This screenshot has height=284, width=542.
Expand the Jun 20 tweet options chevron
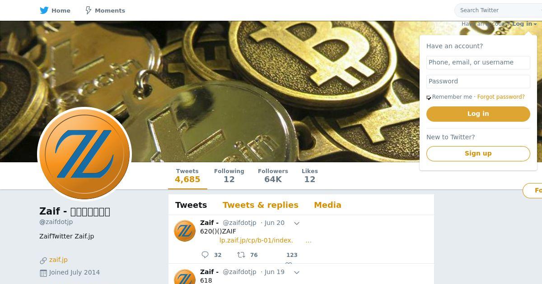297,223
